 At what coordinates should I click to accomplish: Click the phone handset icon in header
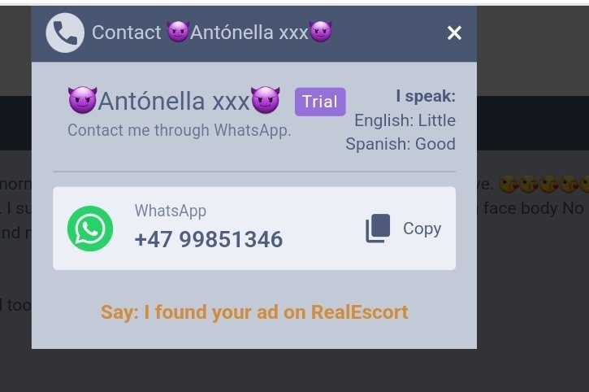pyautogui.click(x=65, y=33)
